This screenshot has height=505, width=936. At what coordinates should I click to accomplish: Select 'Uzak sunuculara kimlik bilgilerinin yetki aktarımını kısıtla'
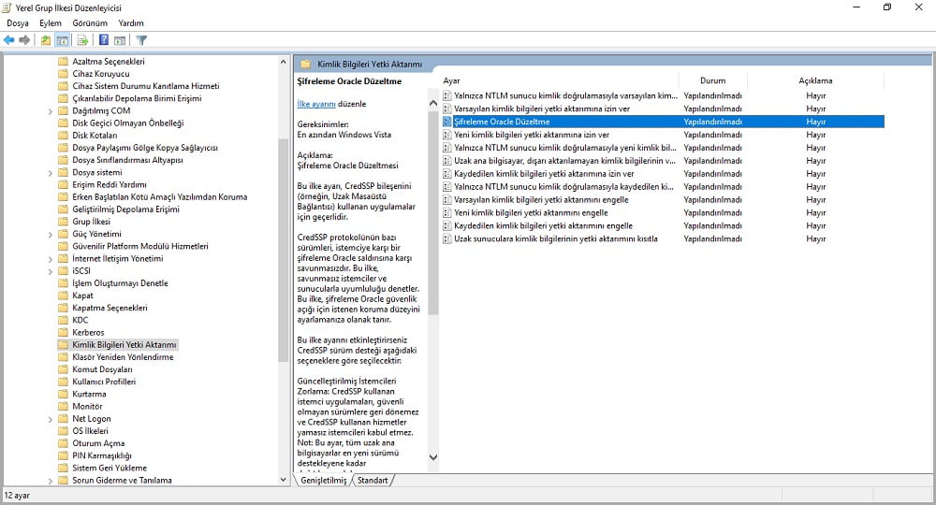(x=556, y=238)
